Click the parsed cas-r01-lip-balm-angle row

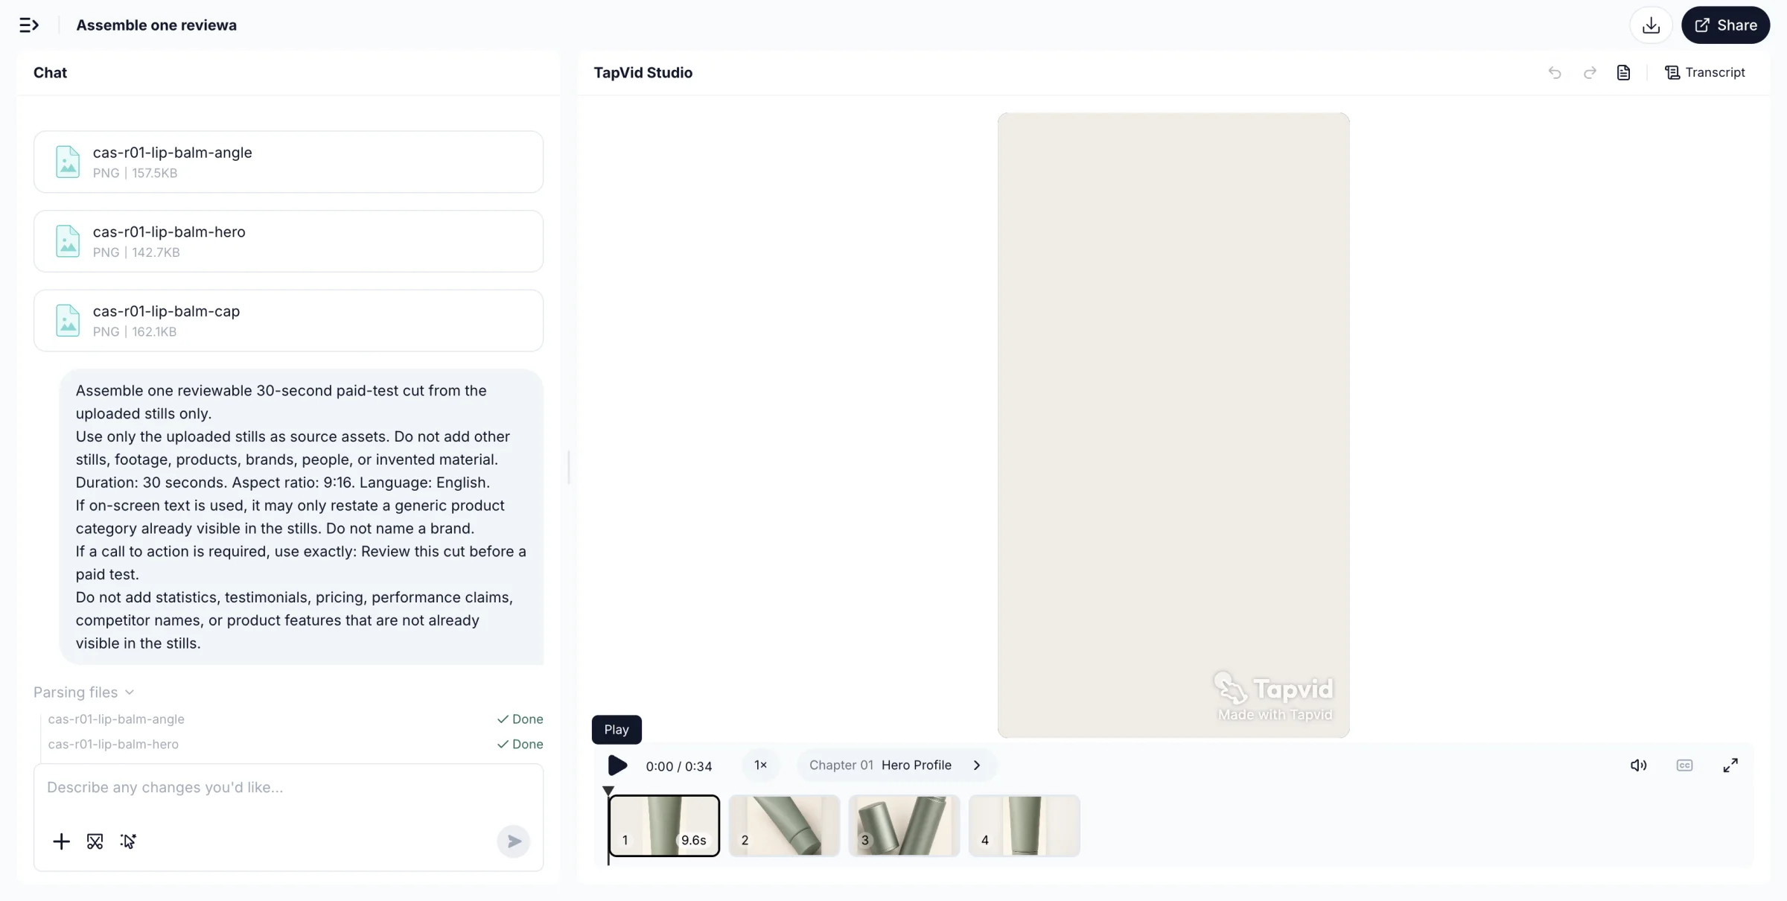[296, 719]
